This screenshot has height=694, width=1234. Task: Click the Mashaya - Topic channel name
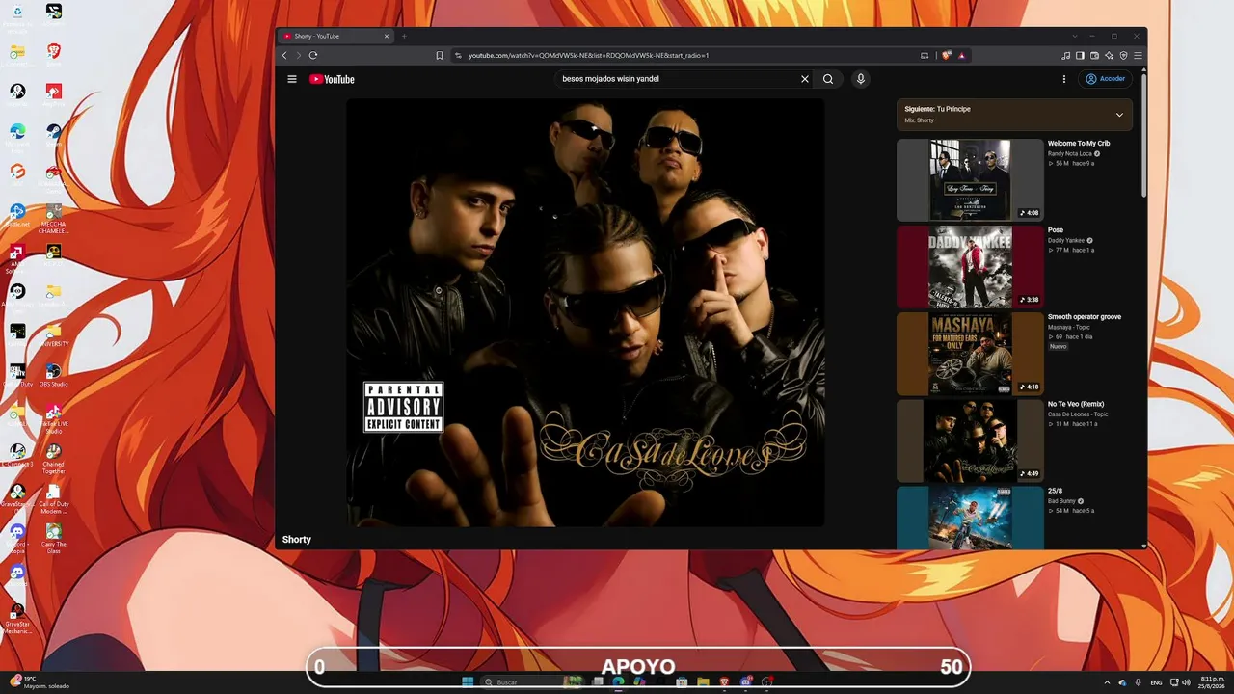click(1069, 328)
